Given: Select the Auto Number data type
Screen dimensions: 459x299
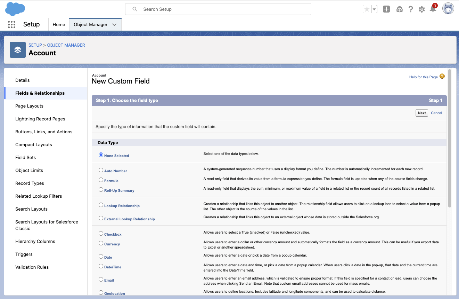Looking at the screenshot, I should pyautogui.click(x=101, y=170).
